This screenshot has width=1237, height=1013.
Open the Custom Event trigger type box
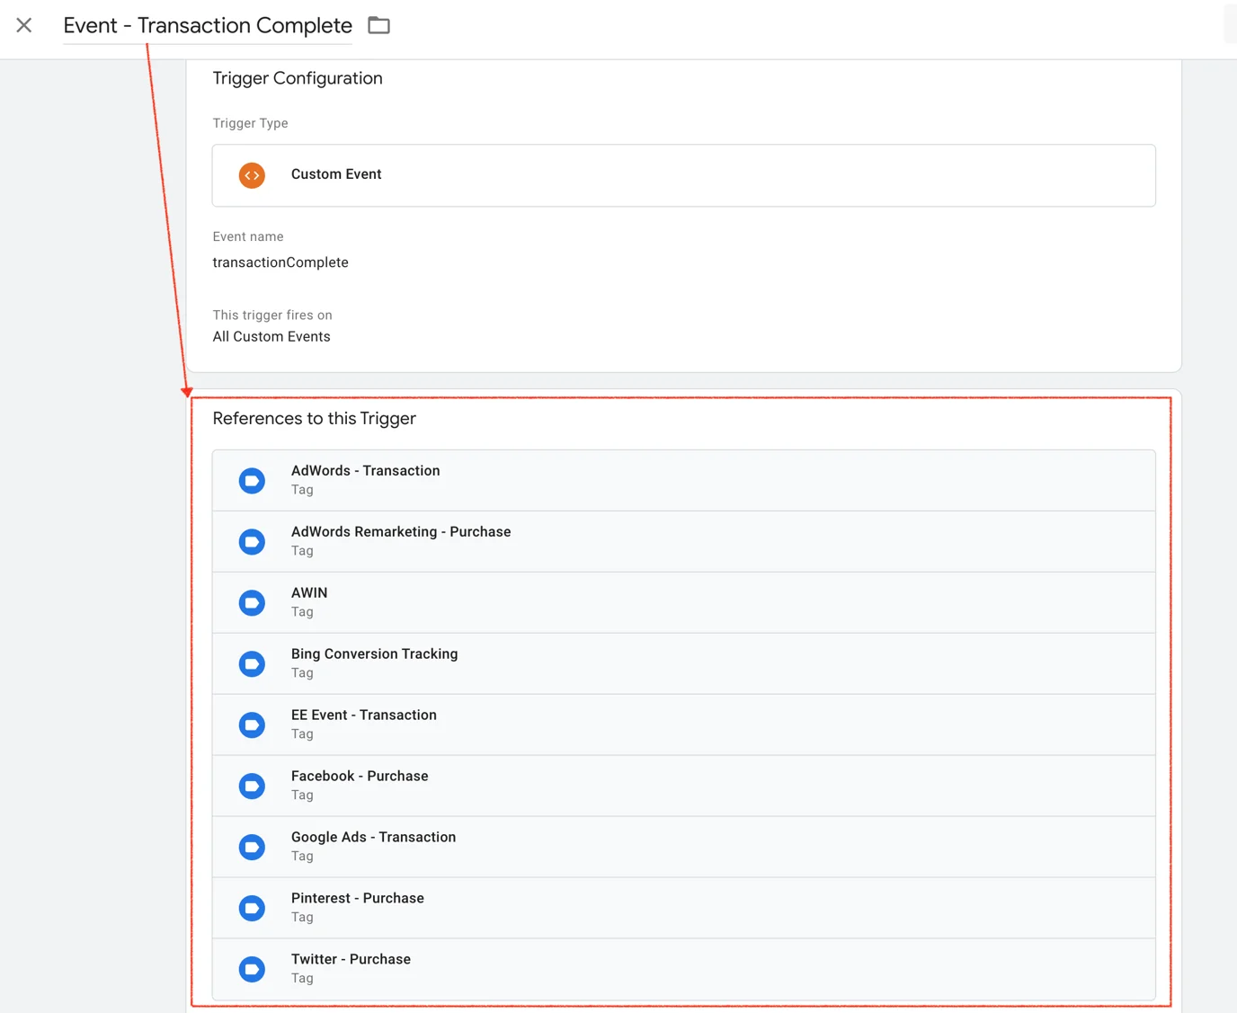(x=683, y=175)
